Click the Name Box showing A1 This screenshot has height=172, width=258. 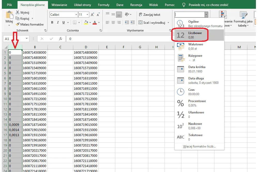point(16,39)
